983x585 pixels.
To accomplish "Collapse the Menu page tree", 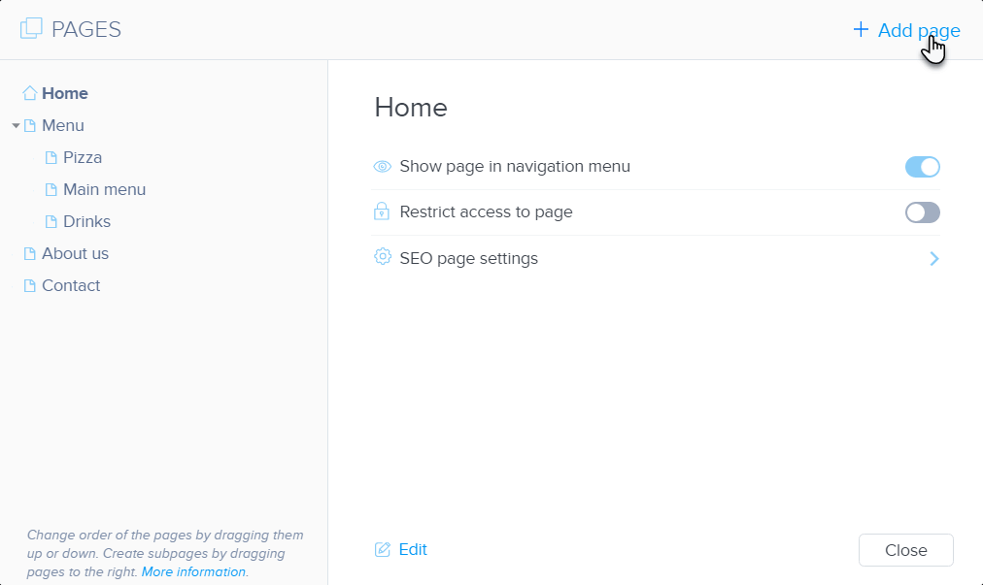I will 16,125.
